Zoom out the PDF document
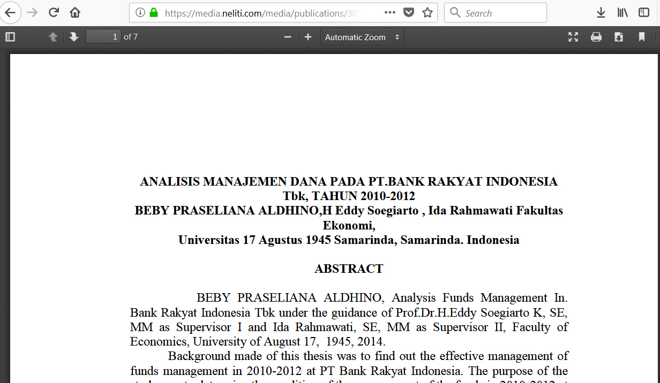Image resolution: width=660 pixels, height=383 pixels. coord(288,37)
